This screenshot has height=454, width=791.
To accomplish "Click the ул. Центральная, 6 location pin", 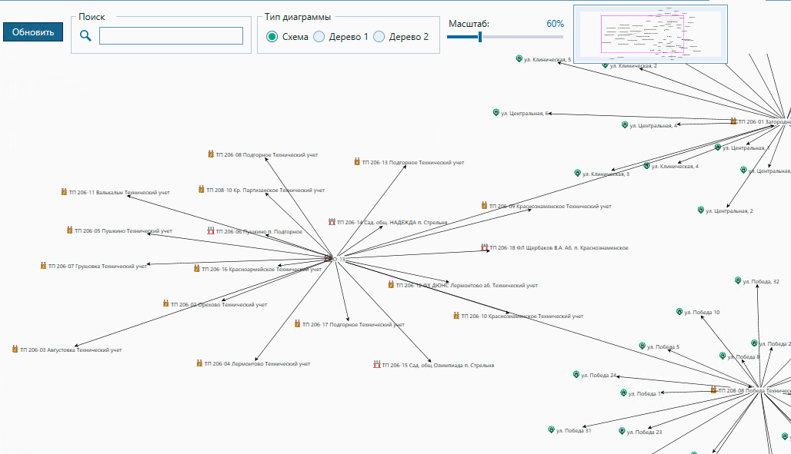I will (496, 112).
